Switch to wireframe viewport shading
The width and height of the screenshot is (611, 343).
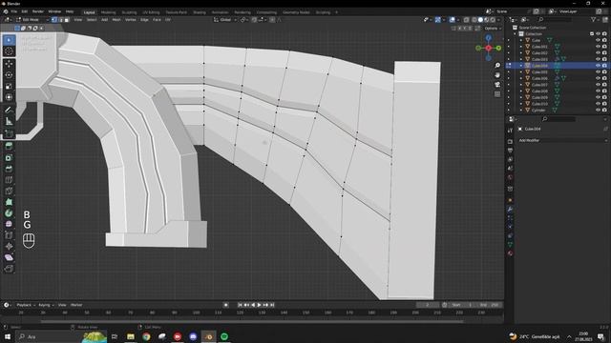pos(474,20)
